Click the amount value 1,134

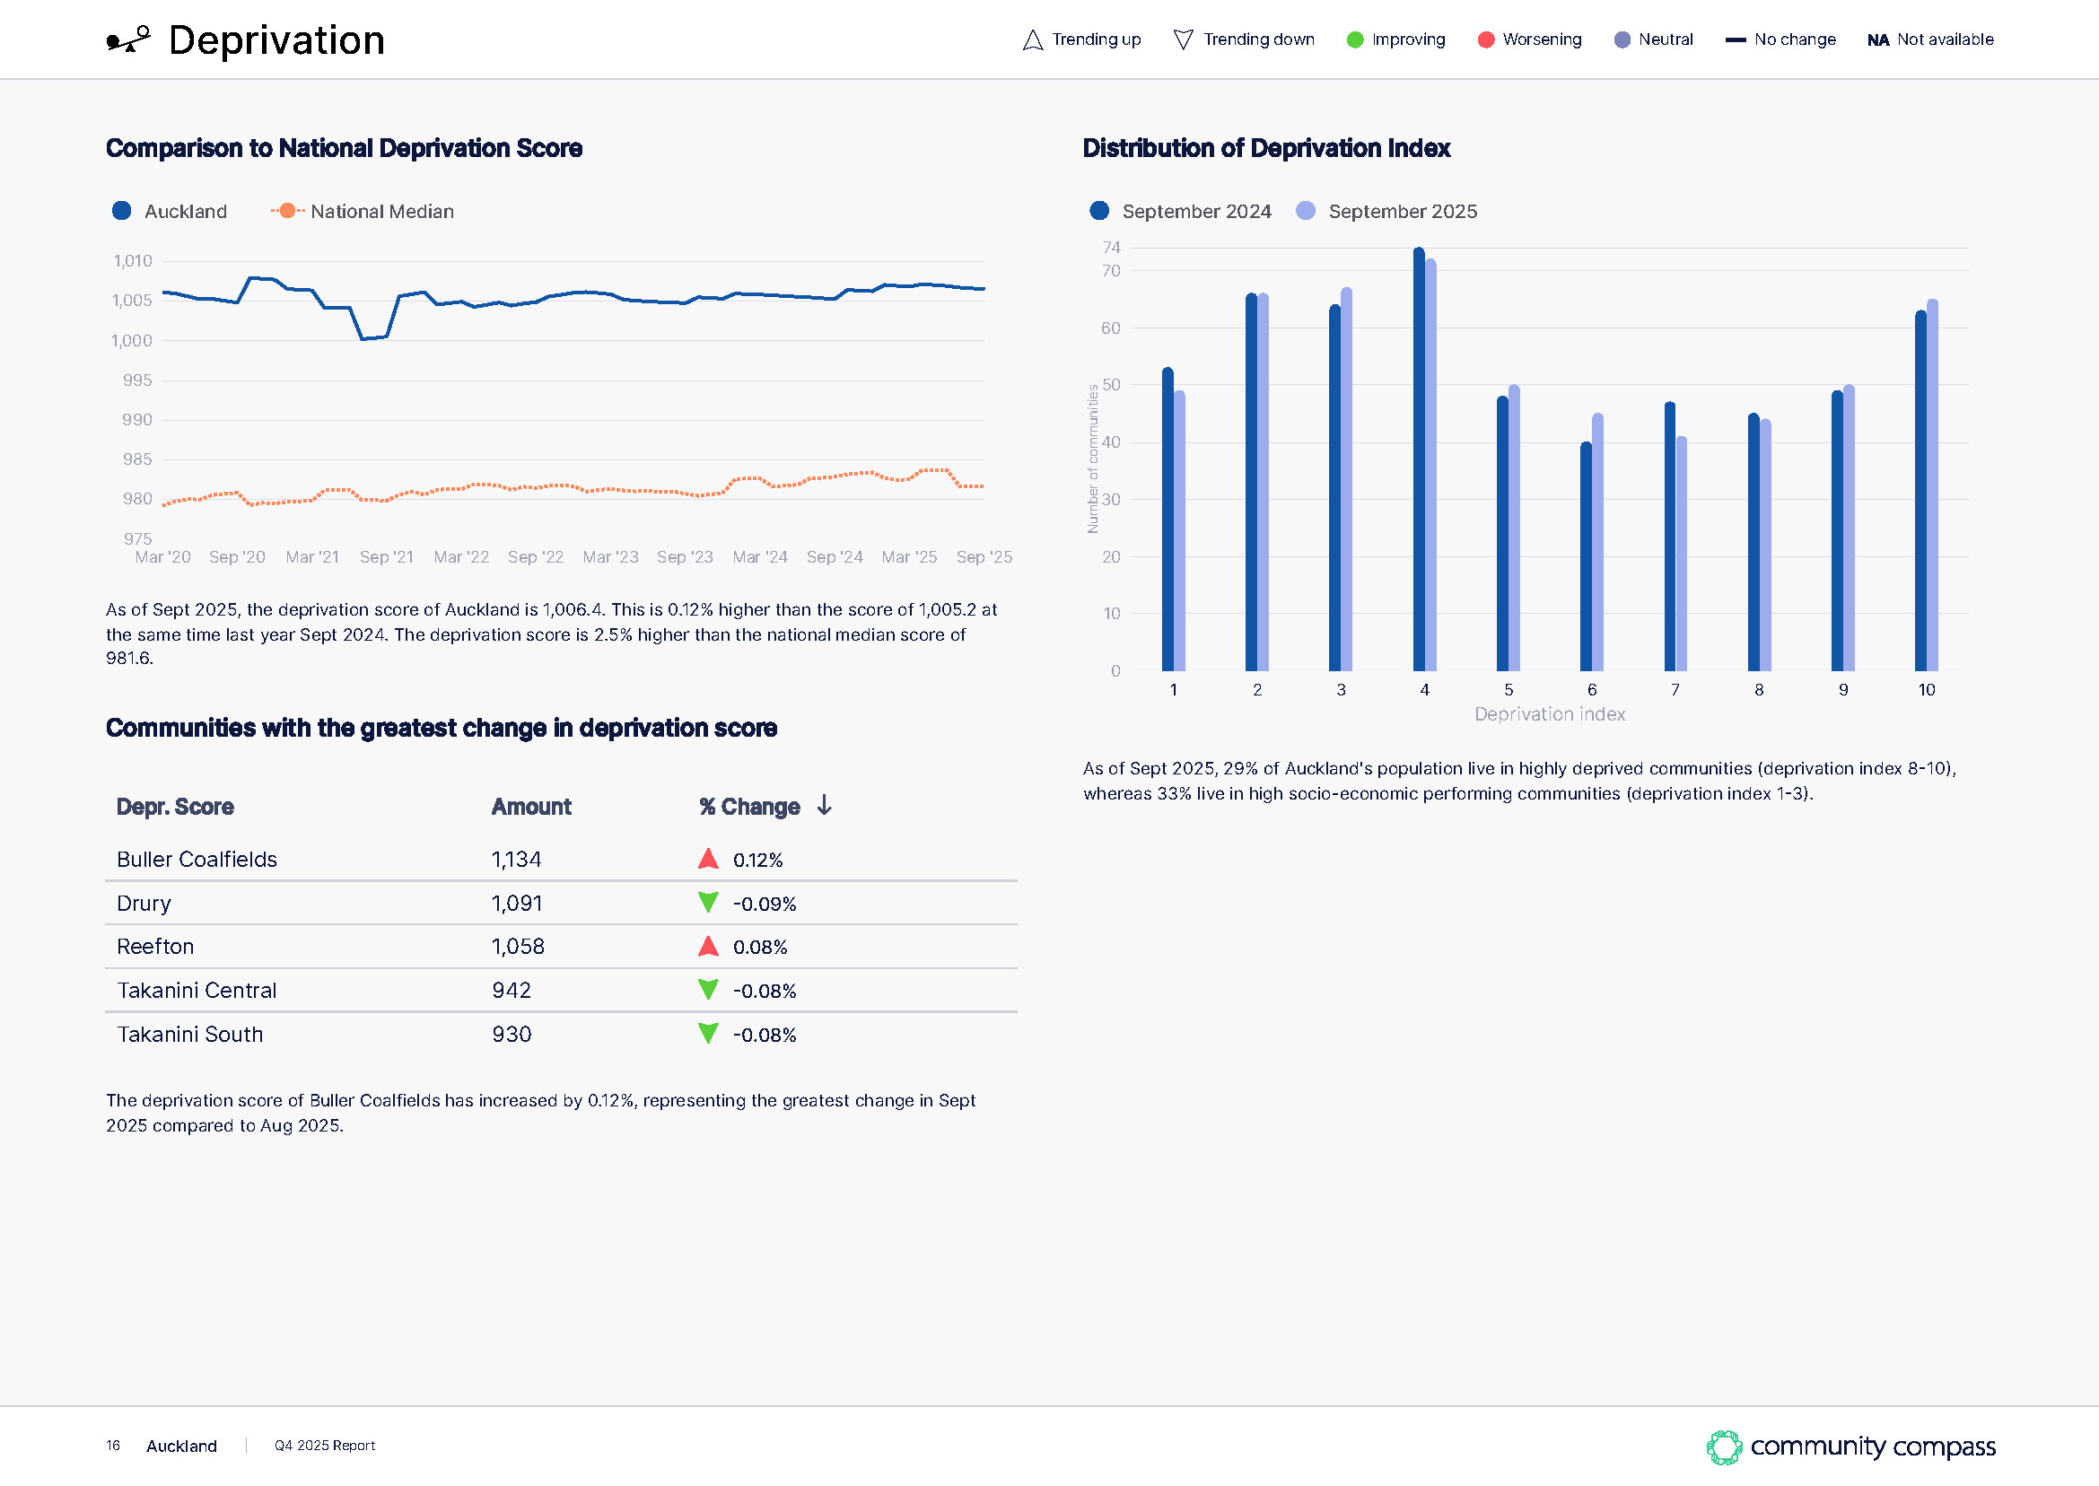(x=516, y=860)
